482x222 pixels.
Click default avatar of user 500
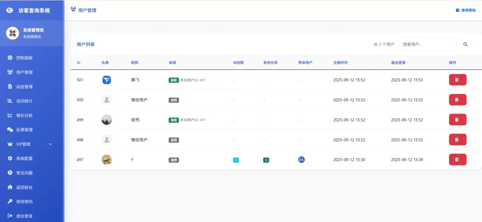107,100
